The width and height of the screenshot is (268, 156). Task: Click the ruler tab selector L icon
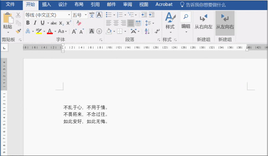coord(4,48)
